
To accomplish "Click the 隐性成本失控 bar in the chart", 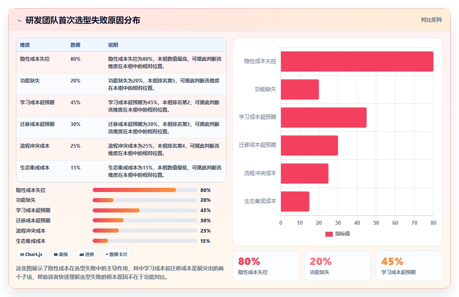I will pyautogui.click(x=357, y=61).
